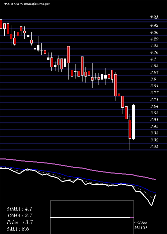Click the 3.71 price axis label
The width and height of the screenshot is (167, 234).
154,99
